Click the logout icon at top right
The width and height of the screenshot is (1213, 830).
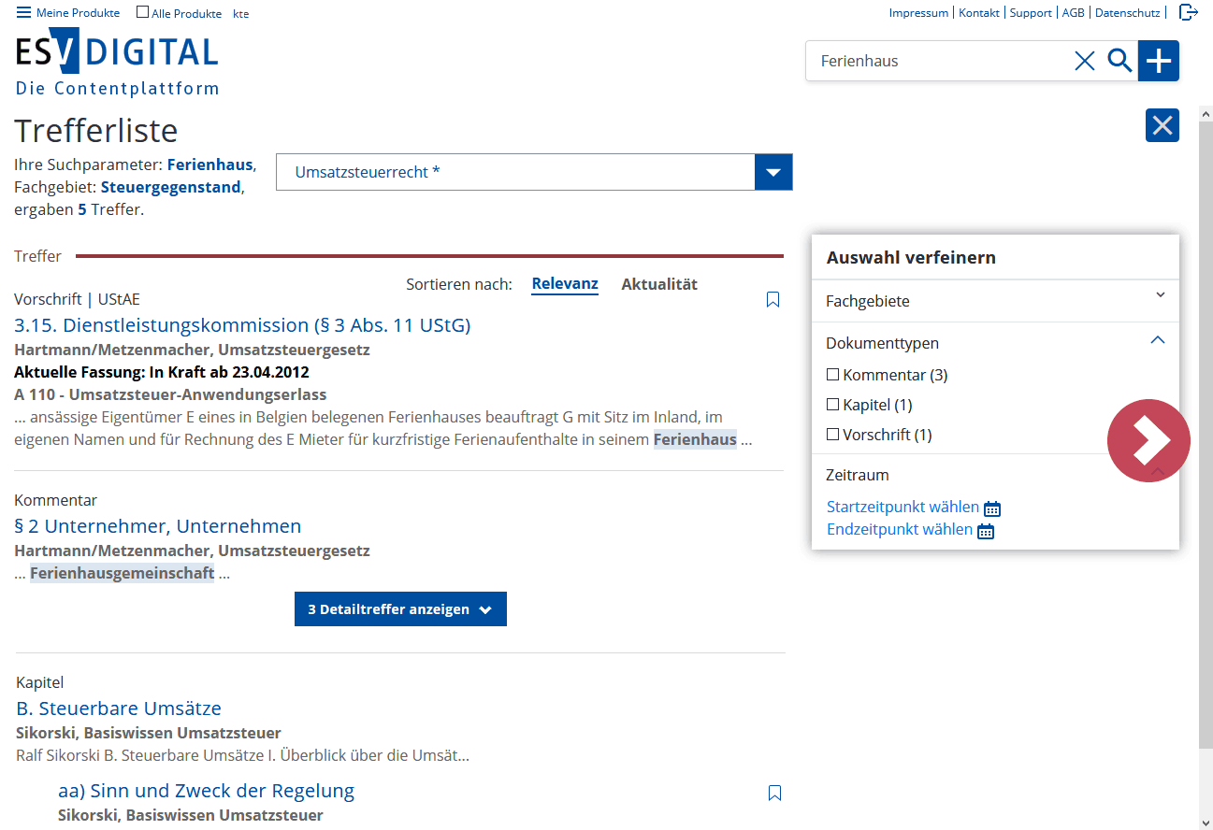pos(1188,12)
